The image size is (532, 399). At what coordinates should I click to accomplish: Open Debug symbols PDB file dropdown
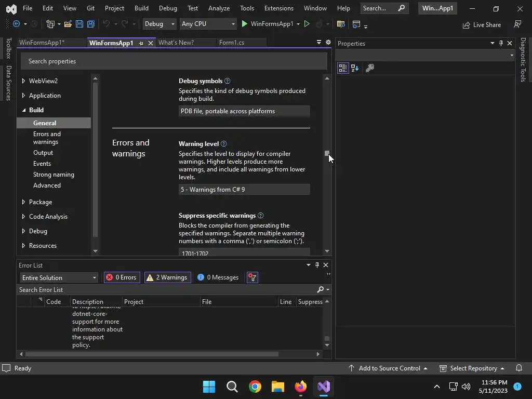tap(244, 111)
